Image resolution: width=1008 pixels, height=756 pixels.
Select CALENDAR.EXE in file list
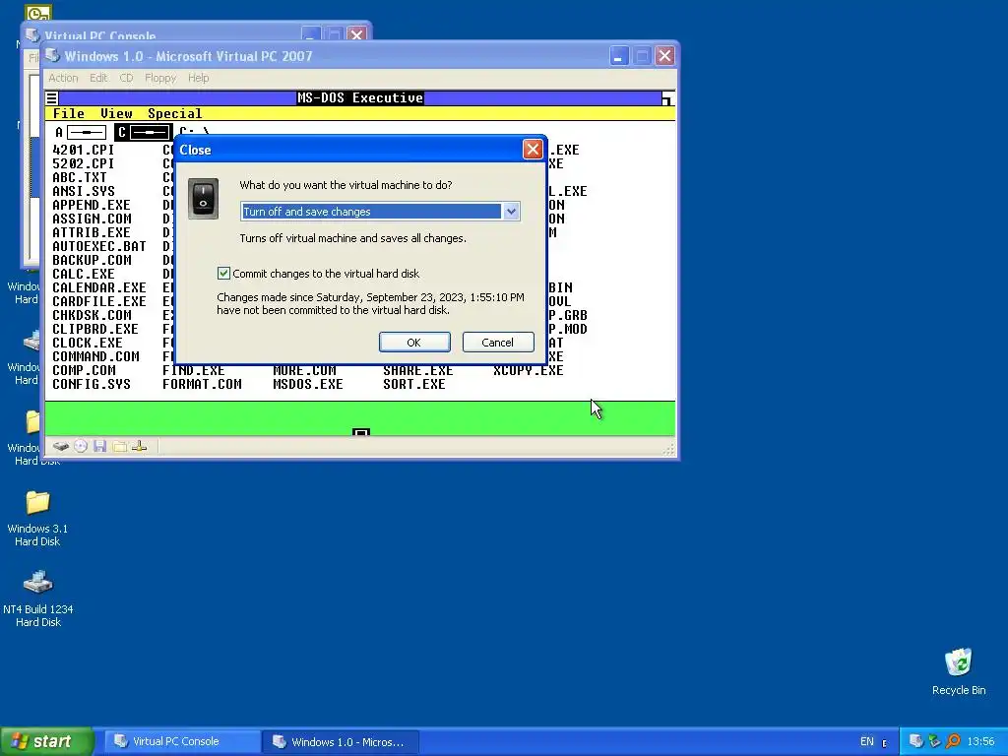[99, 287]
